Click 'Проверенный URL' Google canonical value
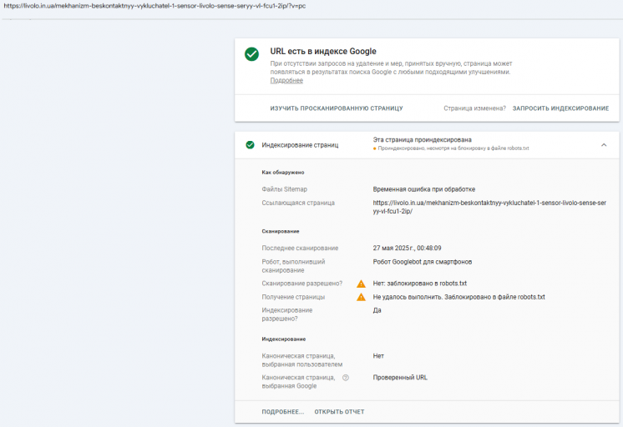The height and width of the screenshot is (427, 623). [x=400, y=378]
